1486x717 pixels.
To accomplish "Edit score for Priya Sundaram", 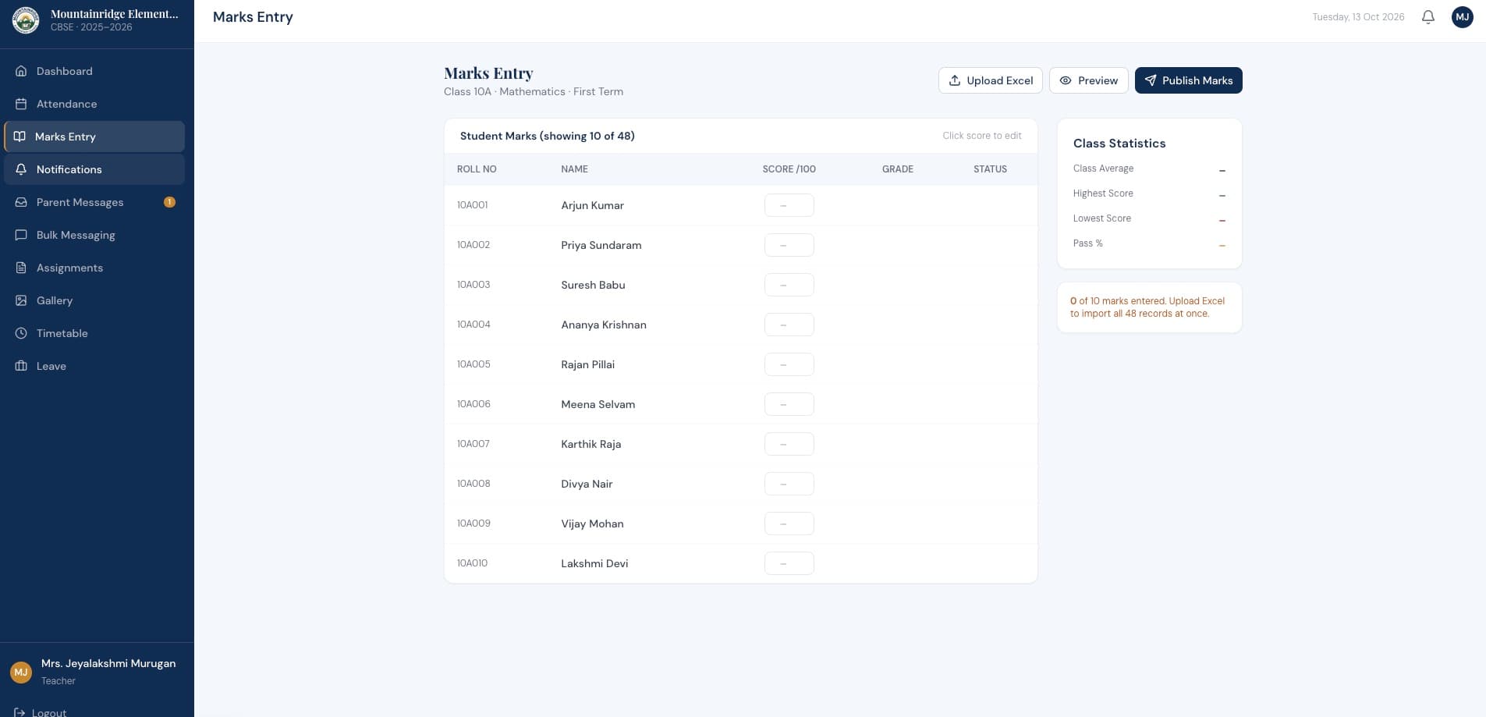I will click(789, 245).
